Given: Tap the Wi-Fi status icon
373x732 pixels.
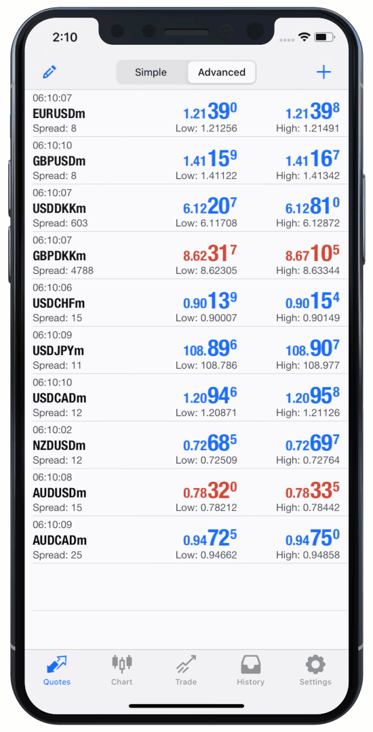Looking at the screenshot, I should pos(305,37).
